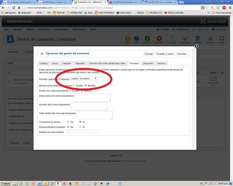Close the options modal with X icon
The image size is (233, 186).
pyautogui.click(x=196, y=46)
